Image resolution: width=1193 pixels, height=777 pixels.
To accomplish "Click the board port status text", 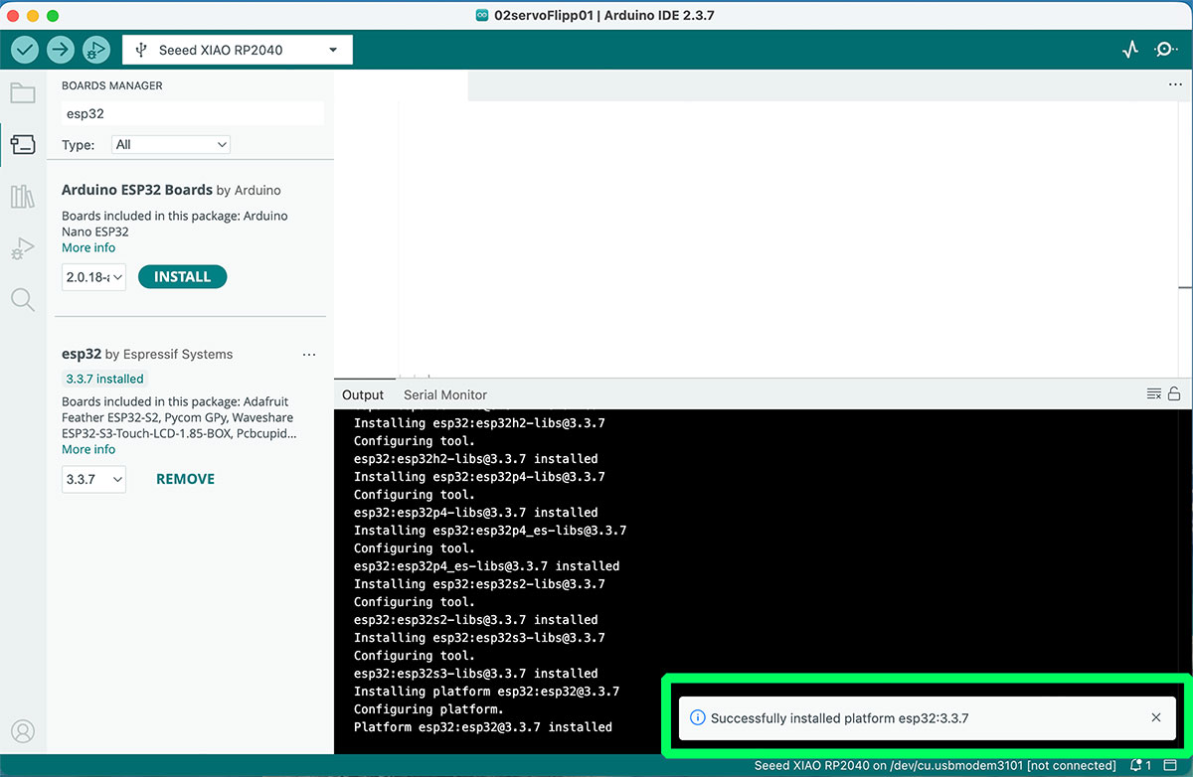I will 935,766.
